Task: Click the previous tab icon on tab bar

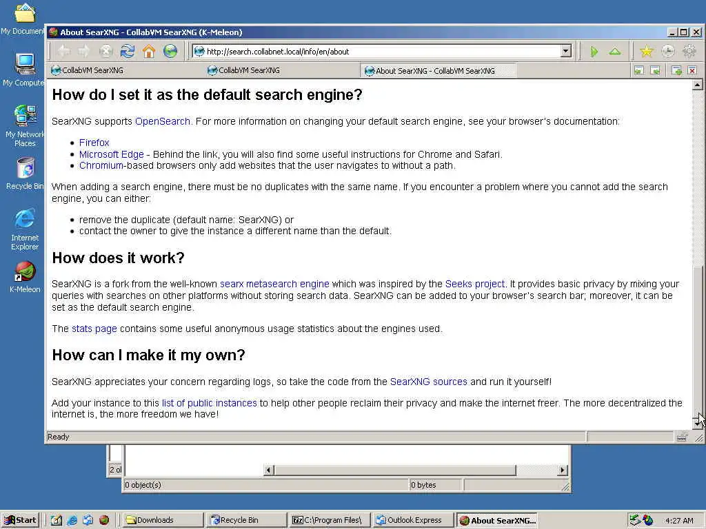Action: pos(639,70)
